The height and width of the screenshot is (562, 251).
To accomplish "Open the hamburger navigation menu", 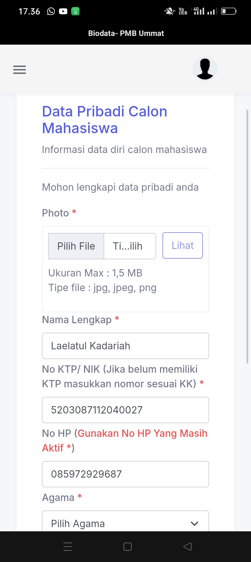I will (20, 70).
